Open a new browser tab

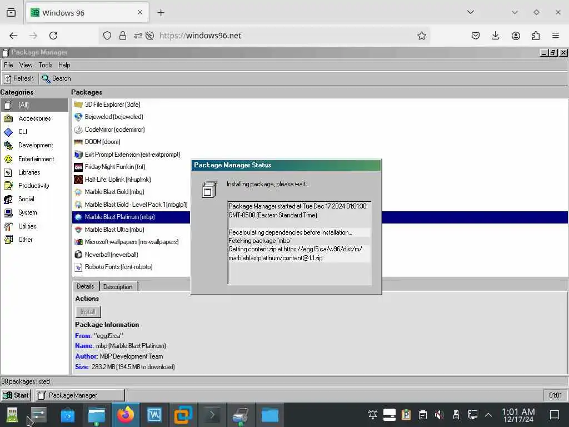161,13
